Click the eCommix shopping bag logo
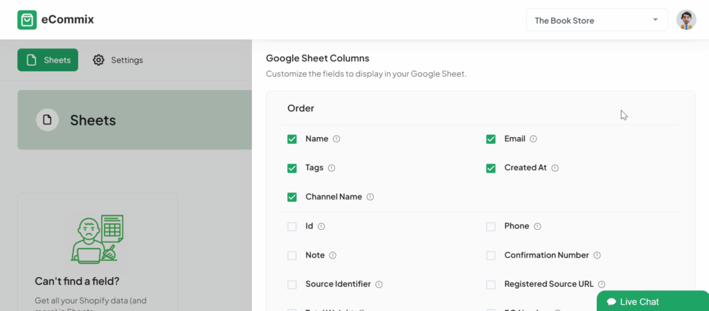 click(27, 20)
